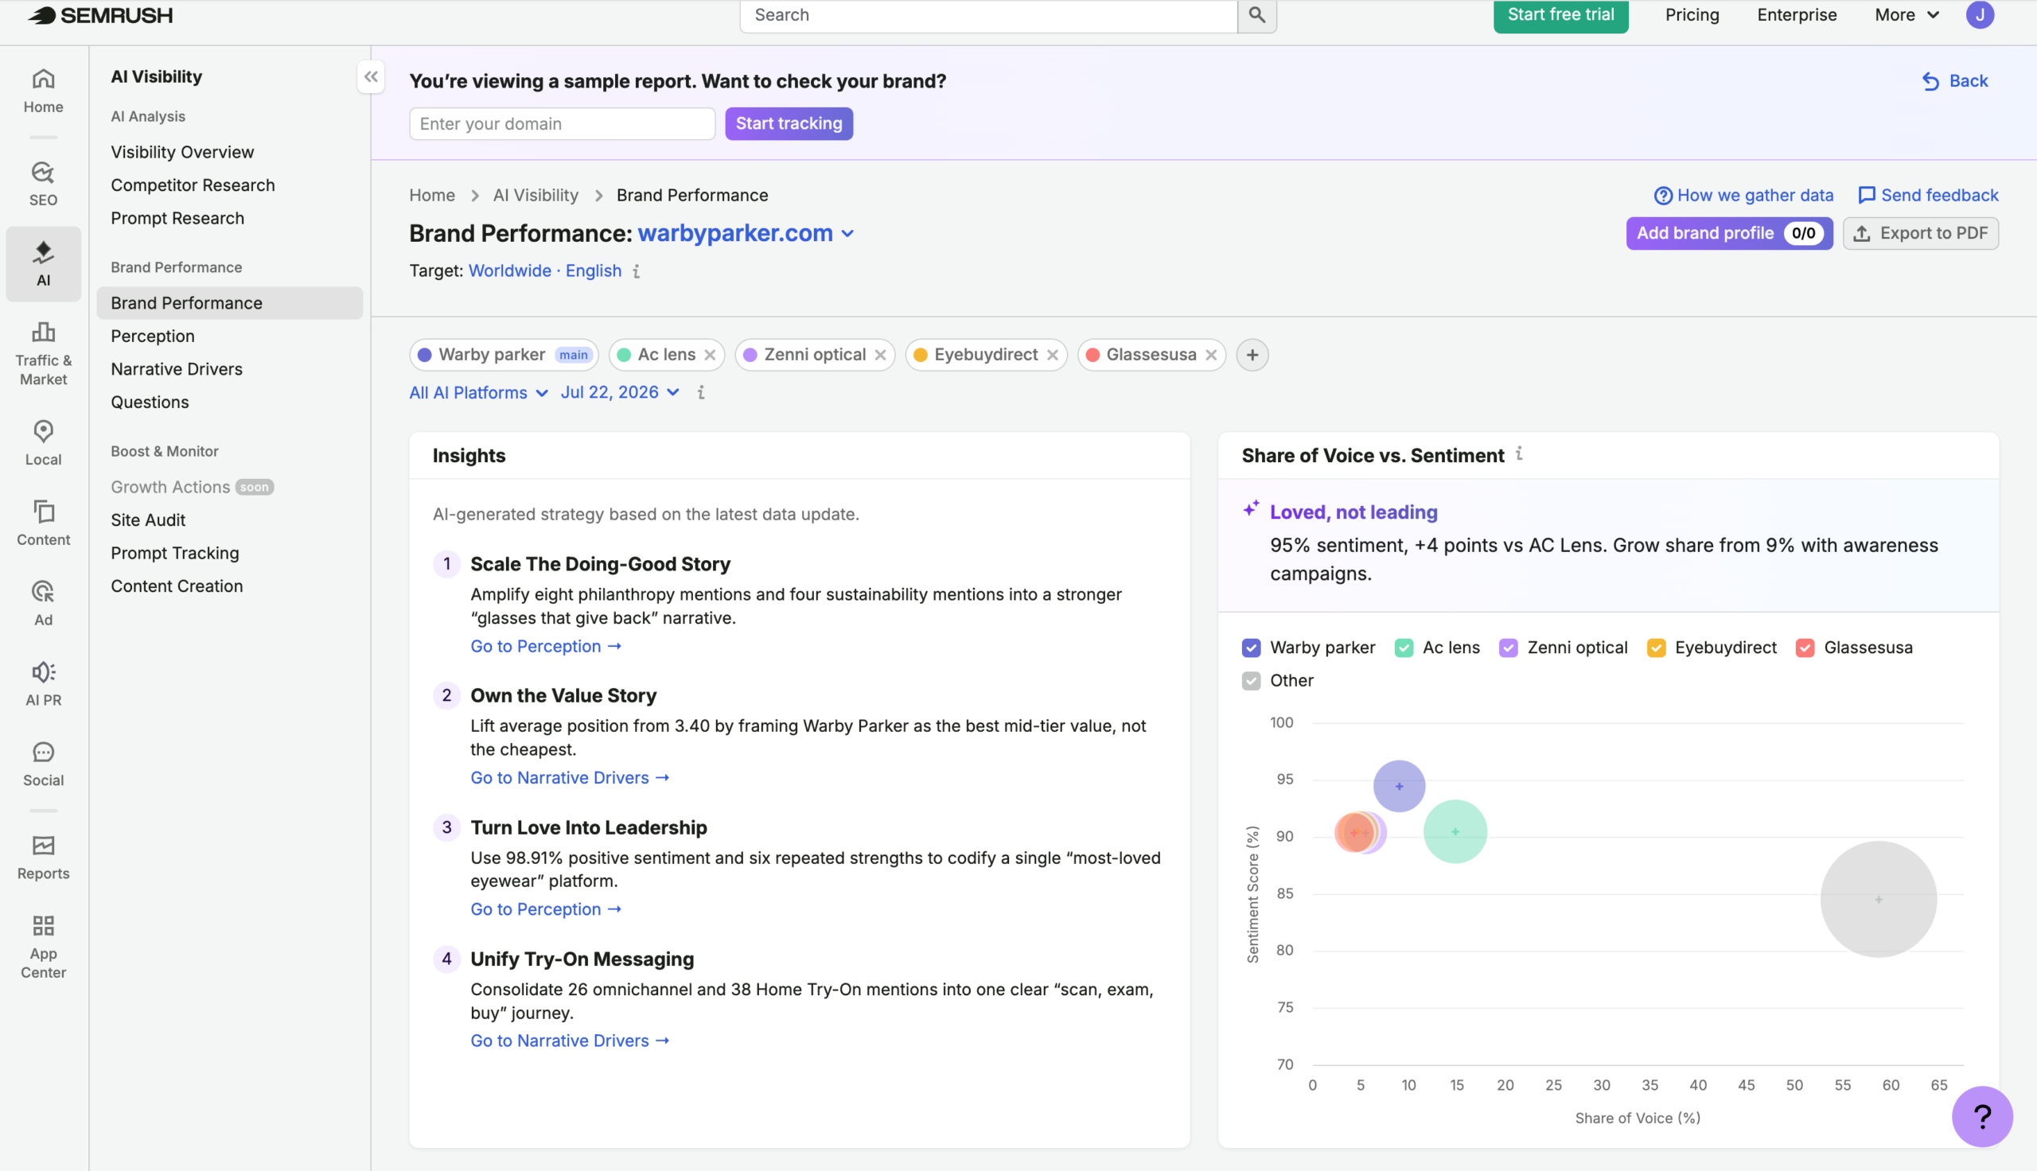Open the All AI Platforms dropdown

(478, 392)
